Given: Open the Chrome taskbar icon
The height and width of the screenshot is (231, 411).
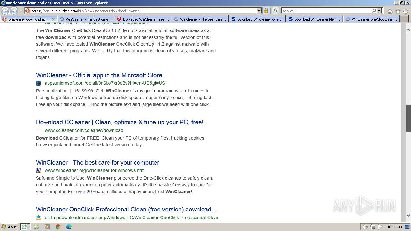Looking at the screenshot, I should (58, 227).
